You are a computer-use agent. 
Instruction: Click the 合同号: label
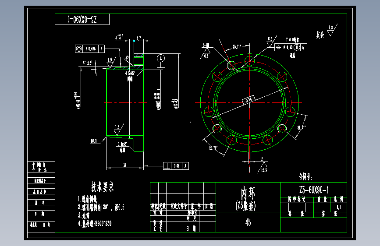[x=305, y=176]
